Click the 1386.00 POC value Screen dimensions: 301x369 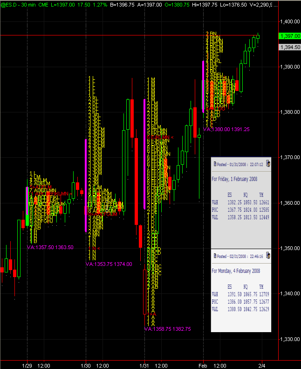[234, 302]
